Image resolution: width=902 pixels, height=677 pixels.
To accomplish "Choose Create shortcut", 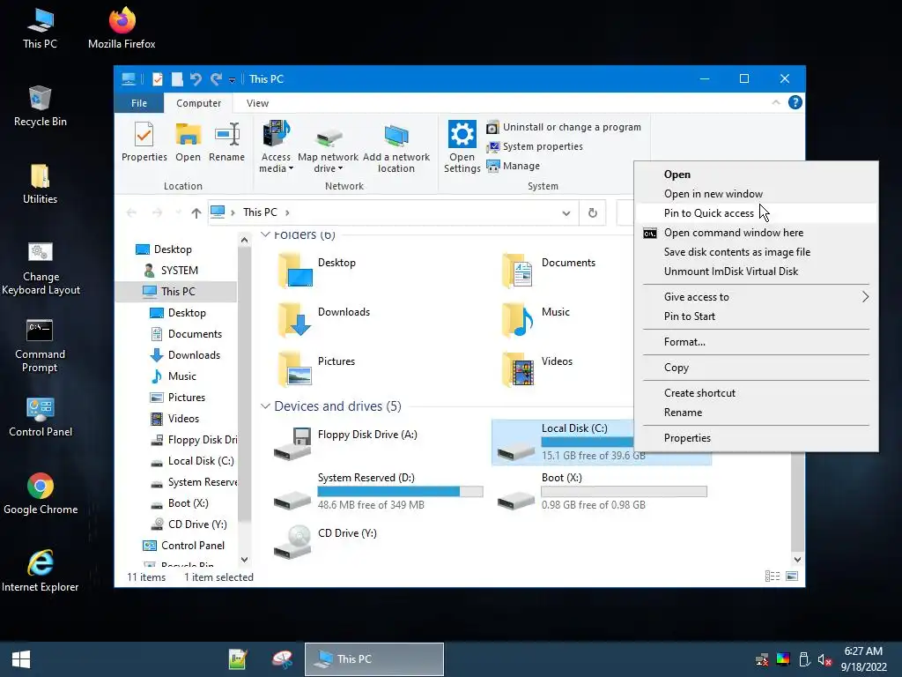I will coord(756,393).
